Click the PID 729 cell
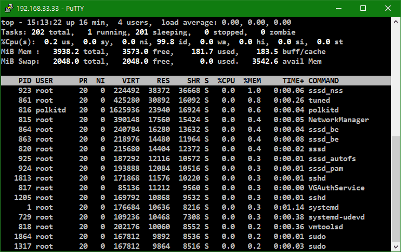The width and height of the screenshot is (401, 252). (x=24, y=217)
